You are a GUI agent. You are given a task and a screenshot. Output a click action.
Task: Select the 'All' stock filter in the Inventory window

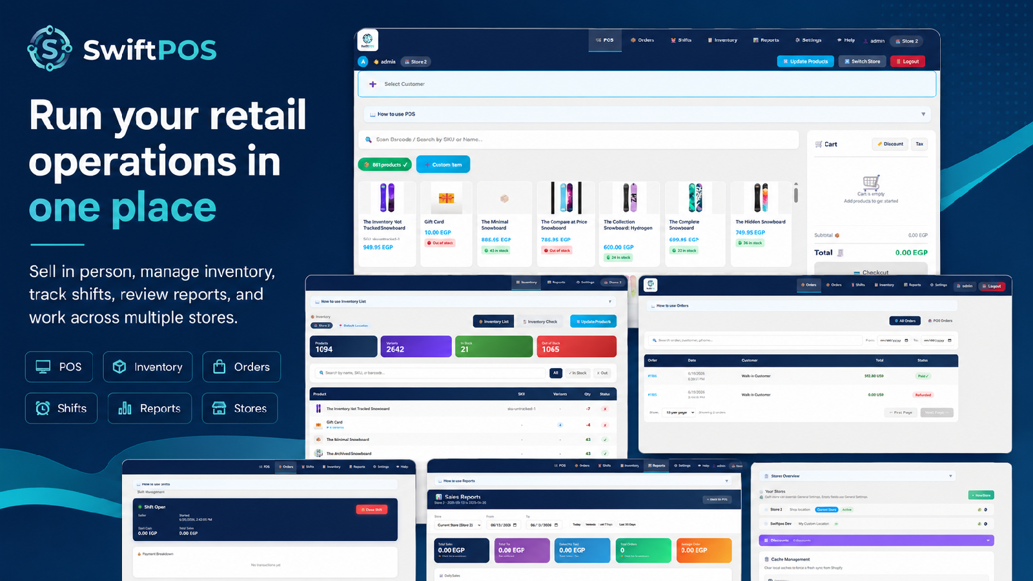click(x=555, y=373)
